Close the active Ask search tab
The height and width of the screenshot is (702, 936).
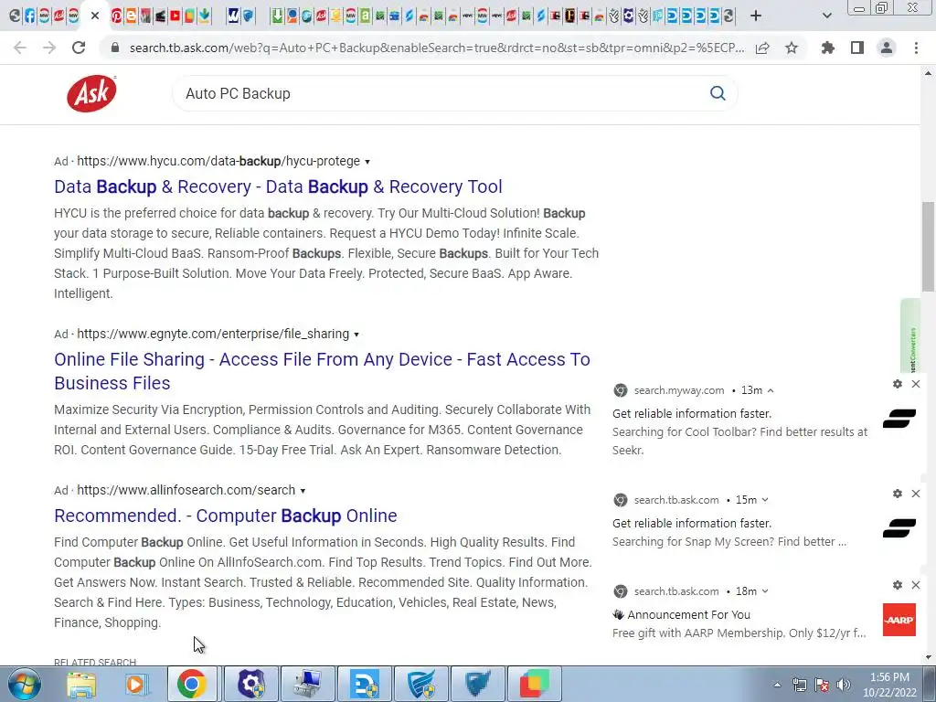click(95, 16)
